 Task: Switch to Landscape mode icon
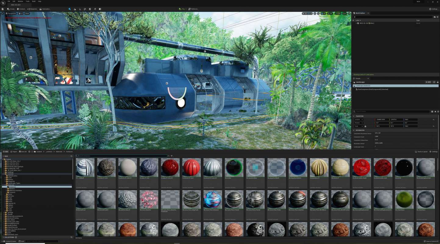point(75,9)
